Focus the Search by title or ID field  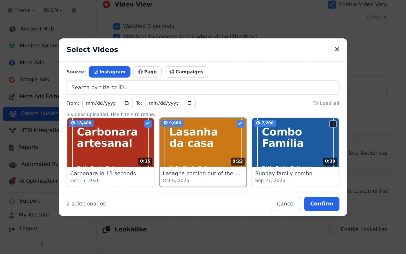pos(203,88)
